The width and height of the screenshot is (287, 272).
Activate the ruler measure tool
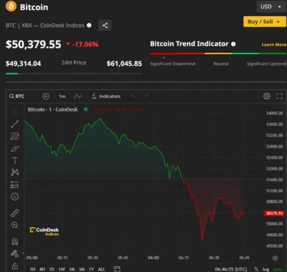point(15,213)
